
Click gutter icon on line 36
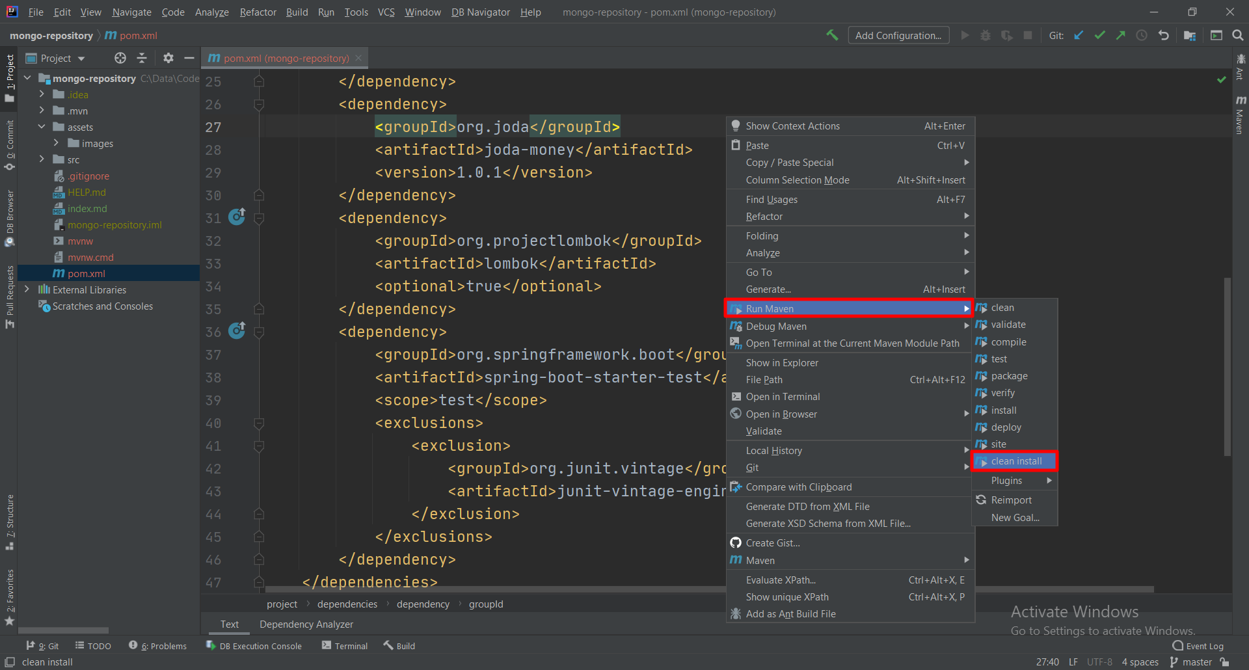[237, 330]
